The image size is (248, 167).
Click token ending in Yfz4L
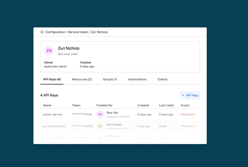82,115
